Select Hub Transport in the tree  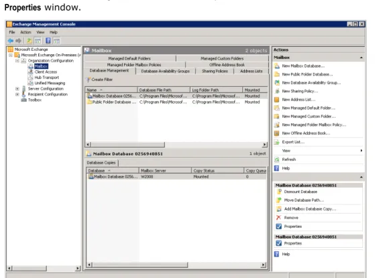[x=47, y=78]
